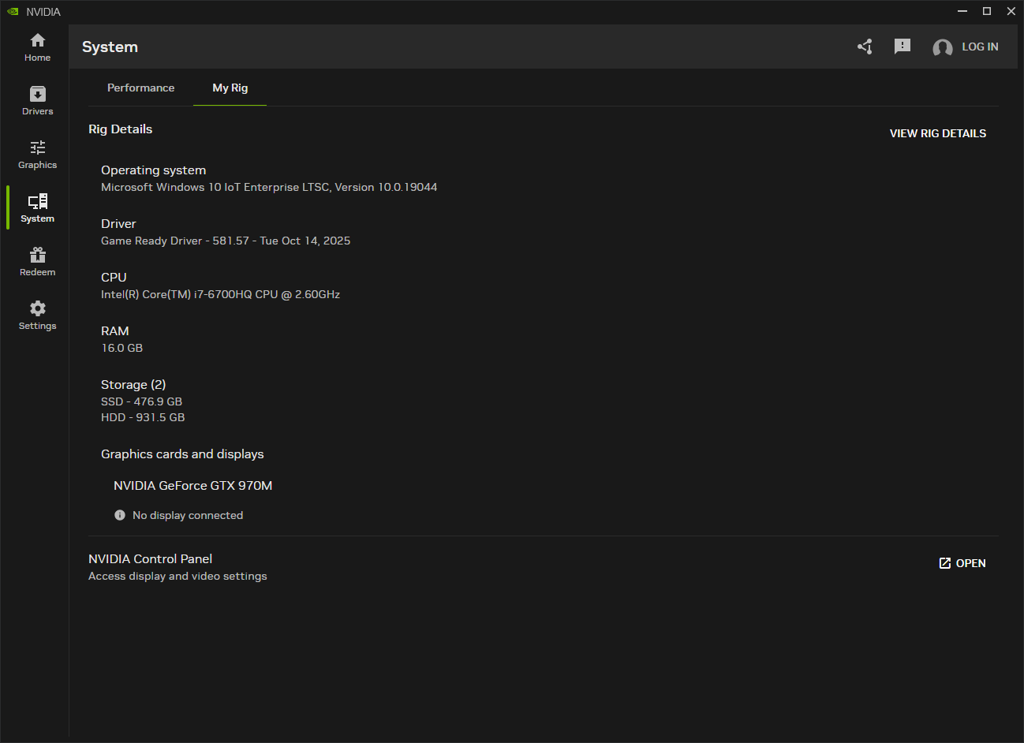Image resolution: width=1024 pixels, height=743 pixels.
Task: Click the 16.0 GB RAM value
Action: [x=122, y=348]
